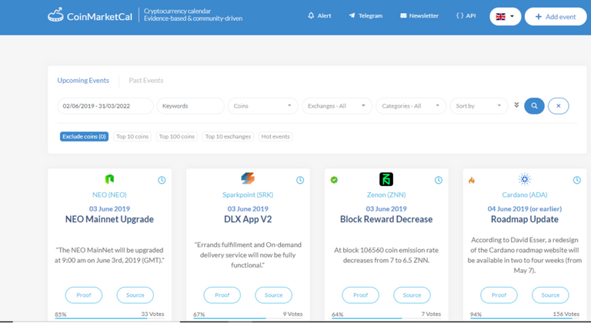The height and width of the screenshot is (323, 591).
Task: Click Proof on Block Reward Decrease card
Action: 360,295
